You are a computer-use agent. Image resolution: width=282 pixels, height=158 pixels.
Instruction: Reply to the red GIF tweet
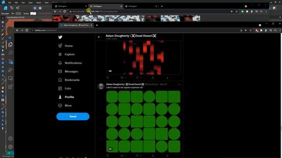pyautogui.click(x=108, y=78)
